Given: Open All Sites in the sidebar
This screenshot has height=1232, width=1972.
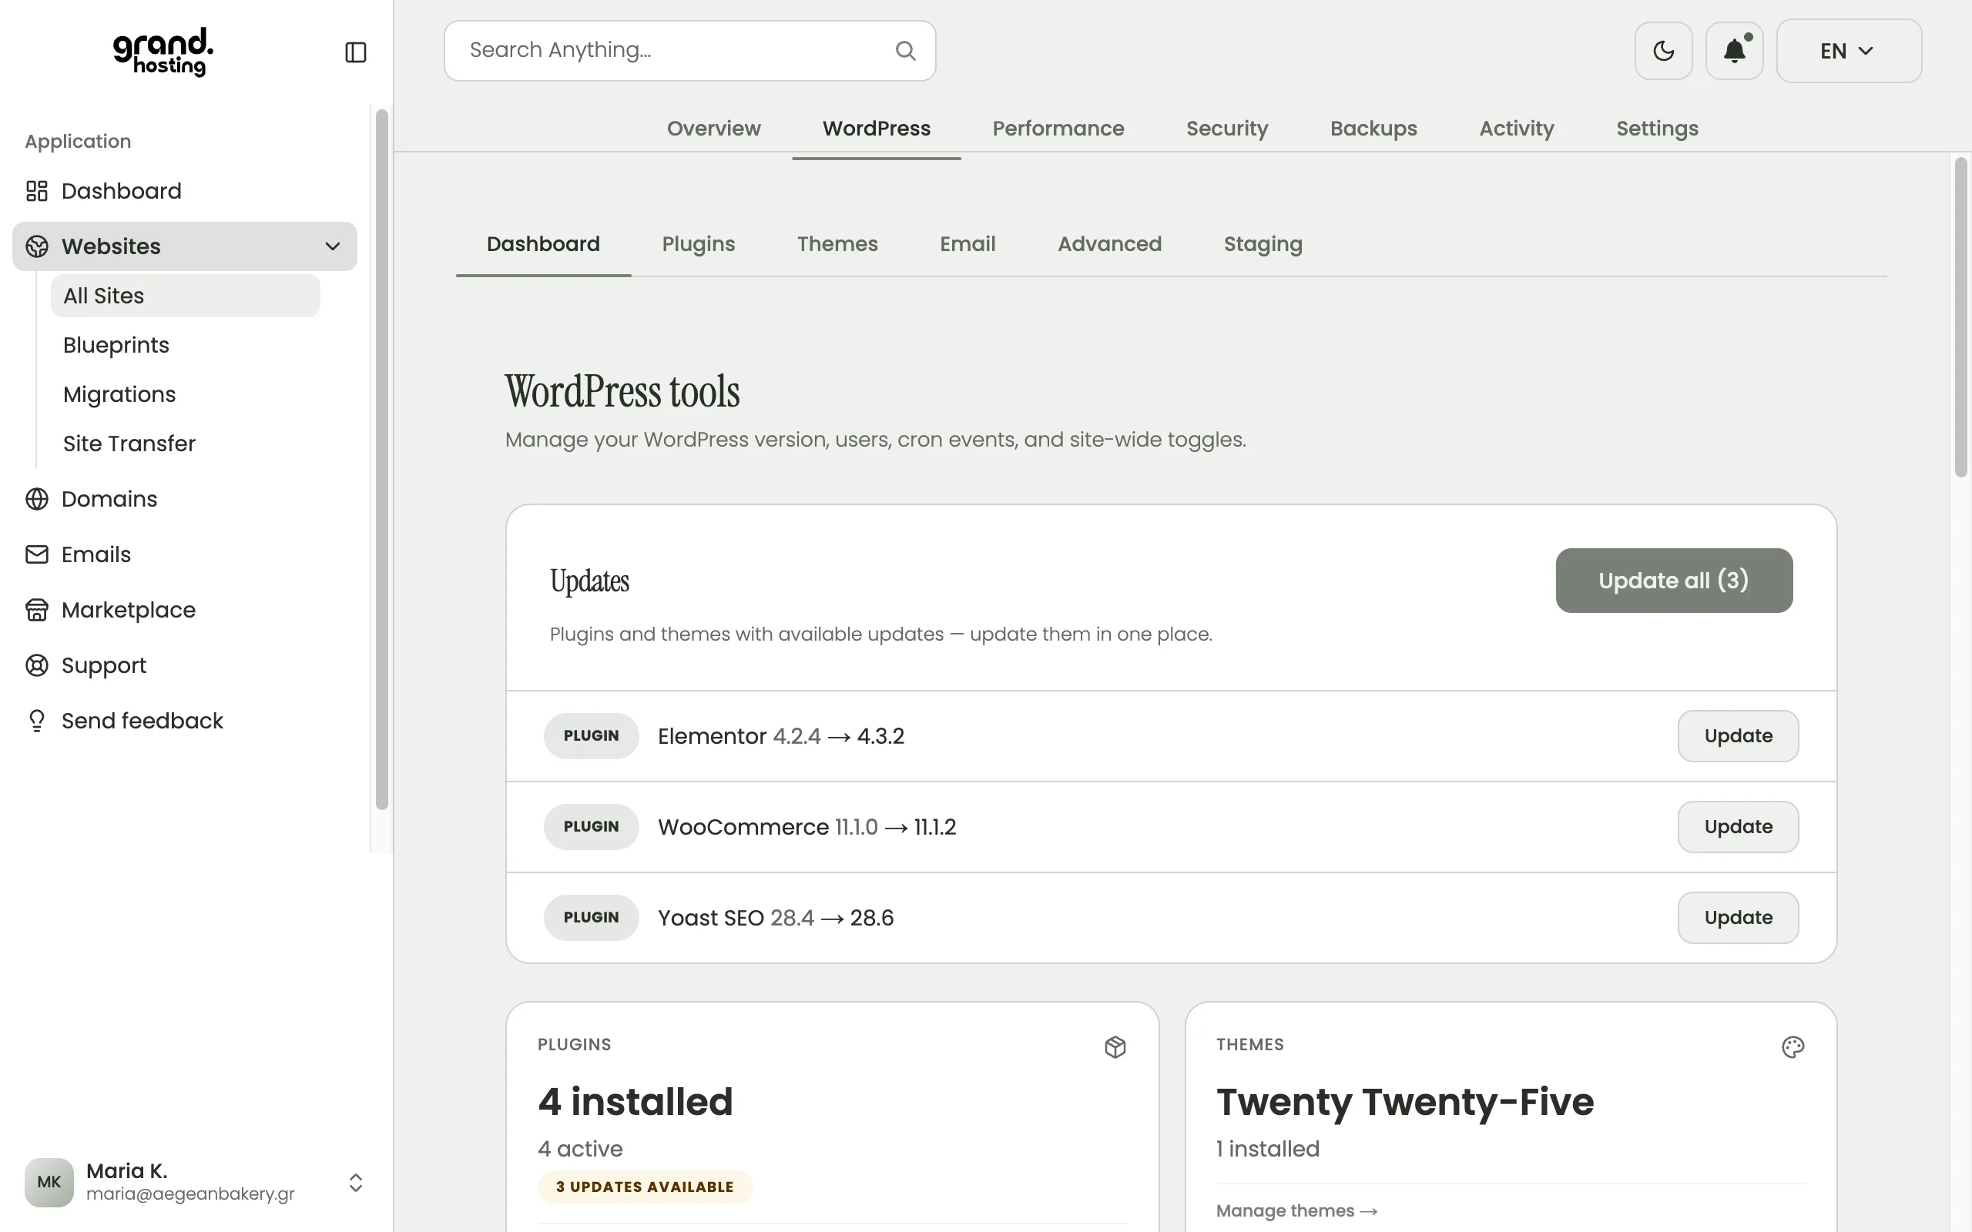Looking at the screenshot, I should (185, 296).
